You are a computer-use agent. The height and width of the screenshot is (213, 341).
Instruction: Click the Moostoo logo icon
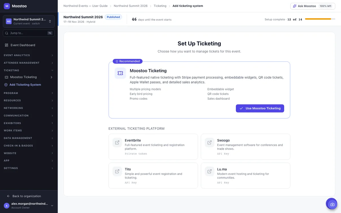(7, 6)
